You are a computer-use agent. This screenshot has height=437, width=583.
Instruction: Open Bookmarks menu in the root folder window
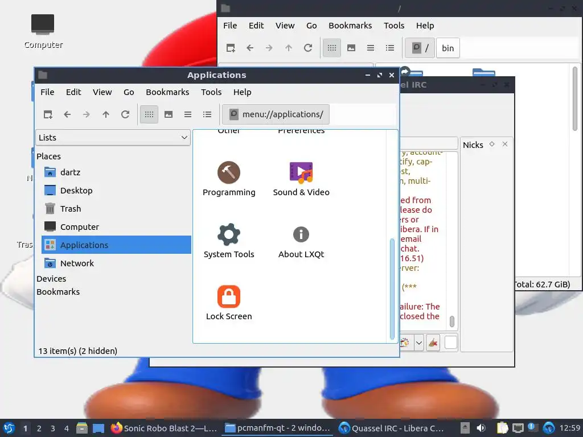click(x=350, y=26)
